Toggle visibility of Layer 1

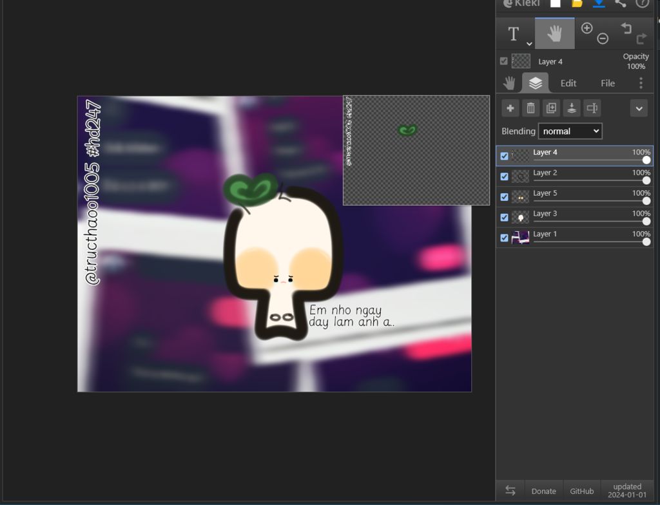point(504,238)
